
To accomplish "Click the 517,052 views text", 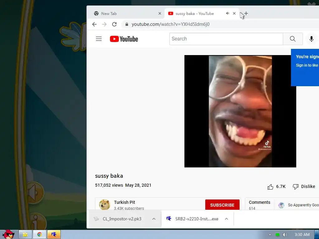I will [x=109, y=185].
